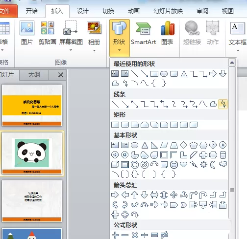Viewport: 247px width, 239px height.
Task: Select the division sign equation shape
Action: click(145, 235)
